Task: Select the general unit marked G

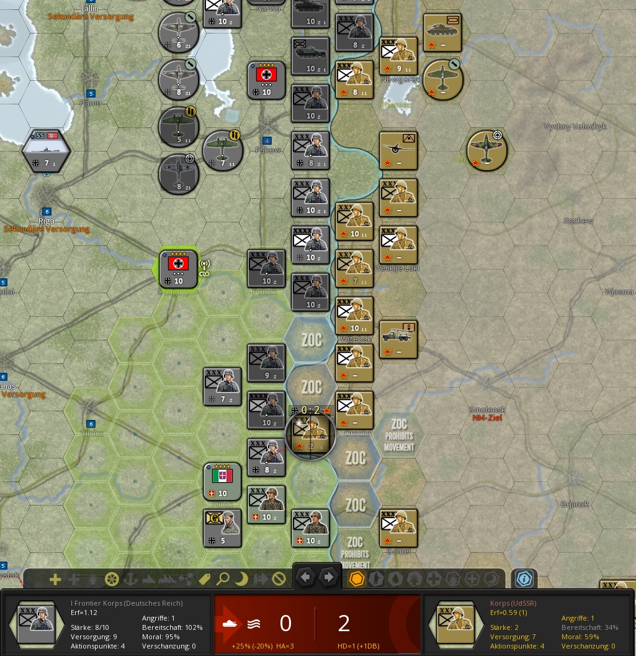Action: click(x=223, y=529)
